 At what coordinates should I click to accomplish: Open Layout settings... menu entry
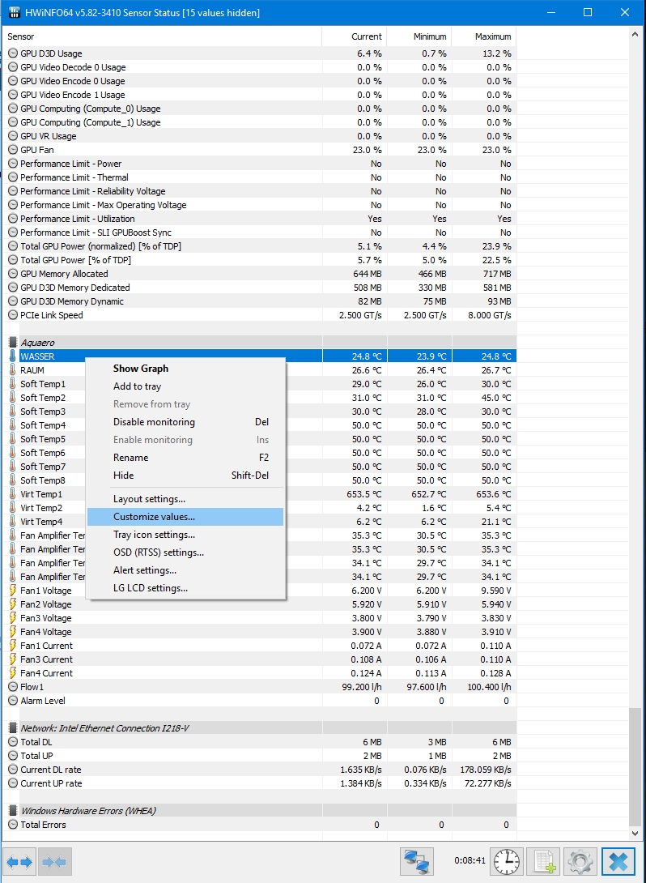point(185,499)
